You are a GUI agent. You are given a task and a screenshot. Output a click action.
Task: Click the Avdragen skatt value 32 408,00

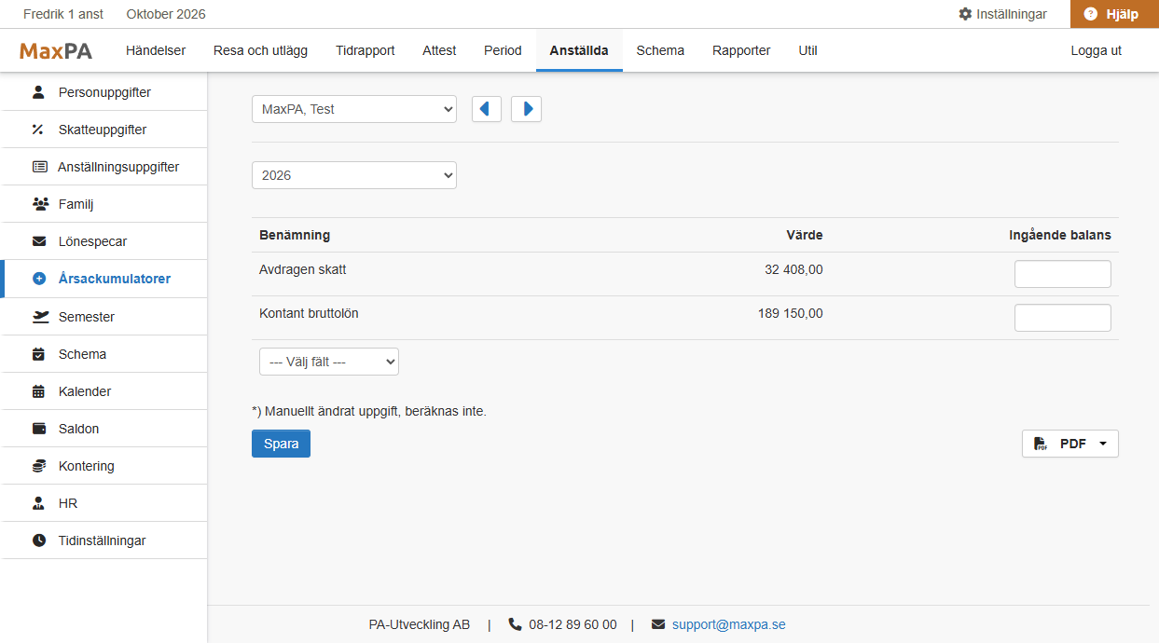click(x=793, y=269)
